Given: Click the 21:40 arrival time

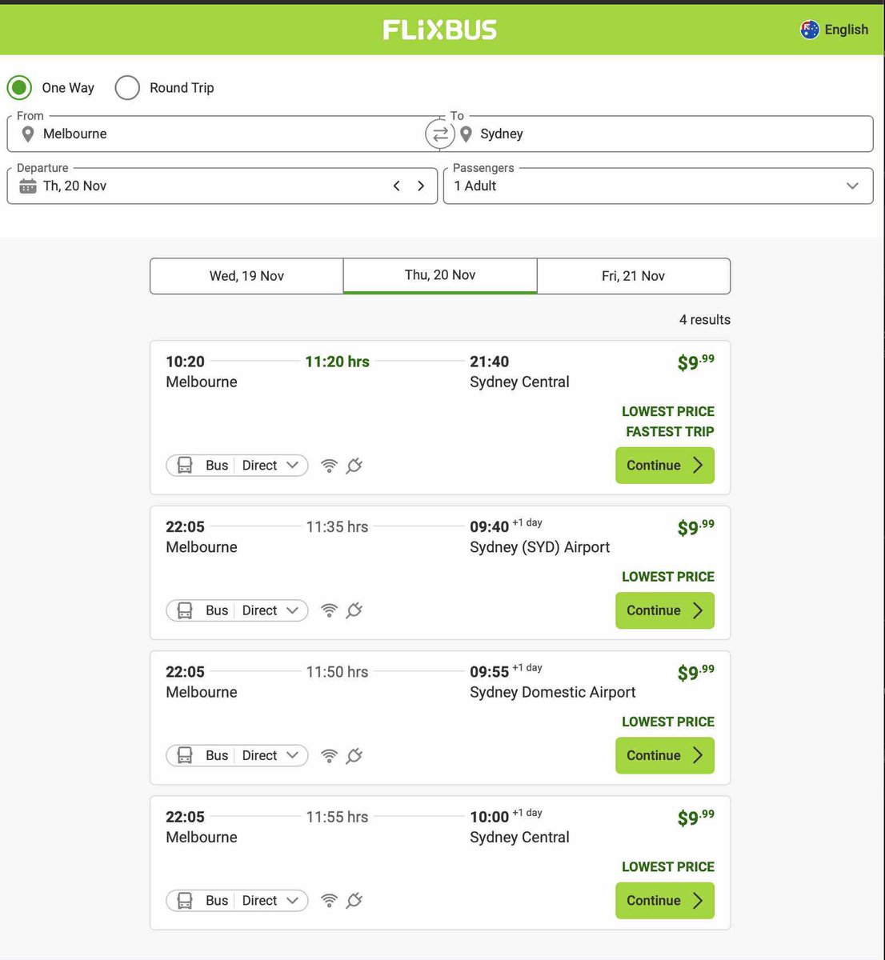Looking at the screenshot, I should point(489,362).
